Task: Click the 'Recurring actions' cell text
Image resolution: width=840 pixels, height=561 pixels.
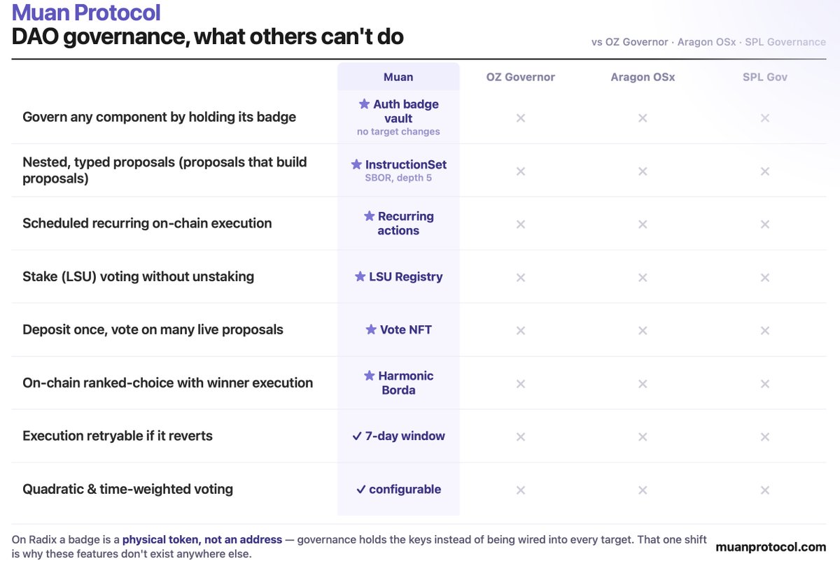Action: tap(406, 223)
